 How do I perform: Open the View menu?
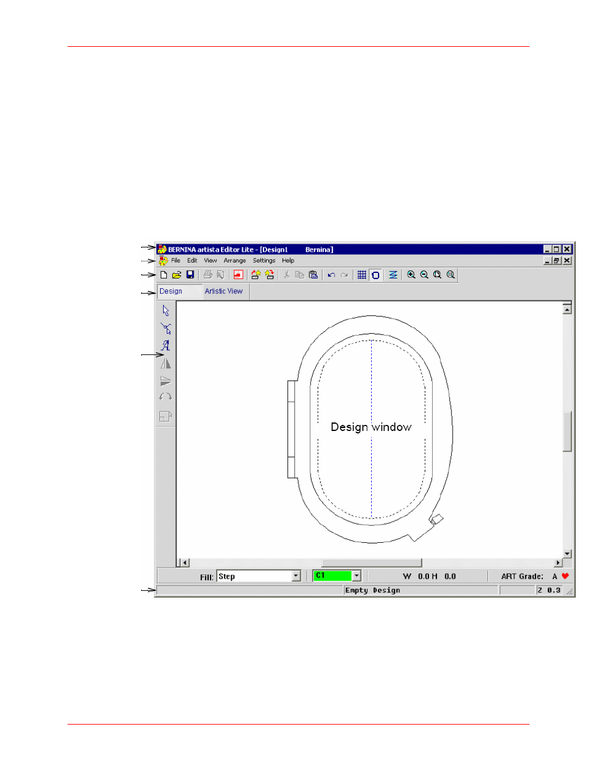(211, 260)
